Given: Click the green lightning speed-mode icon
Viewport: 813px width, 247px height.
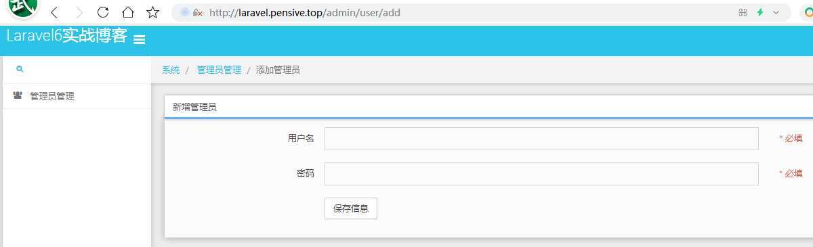Looking at the screenshot, I should [x=760, y=12].
